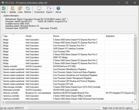Select the Core Processor QPI Link row
The width and height of the screenshot is (139, 110).
[68, 84]
